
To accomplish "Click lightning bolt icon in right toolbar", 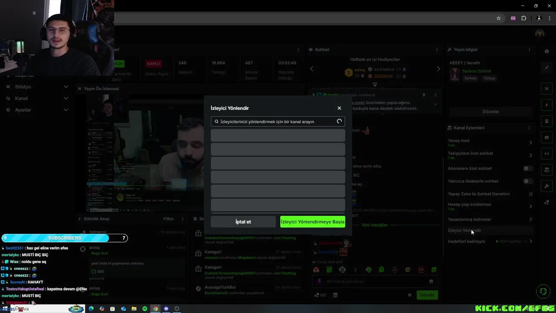I will tap(546, 105).
